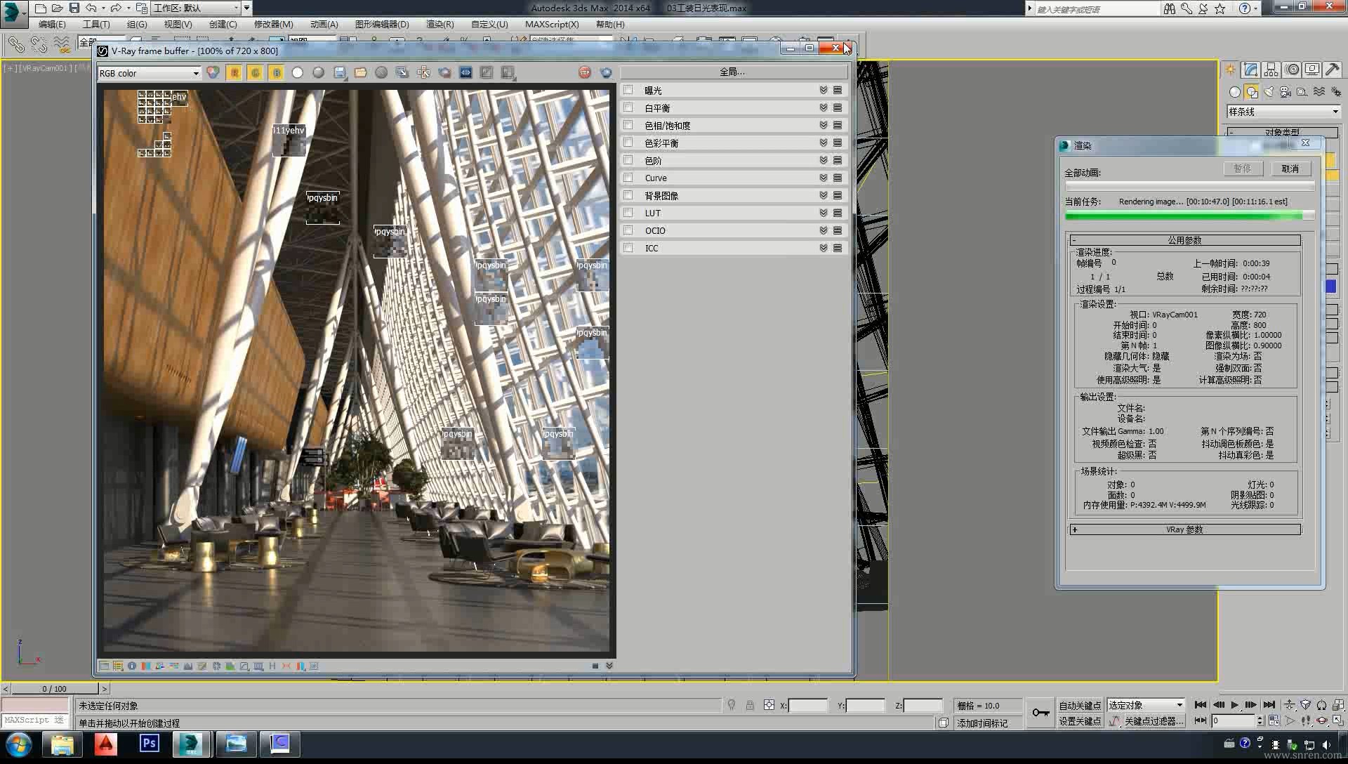Enable the Curve correction checkbox
This screenshot has height=764, width=1348.
coord(628,178)
